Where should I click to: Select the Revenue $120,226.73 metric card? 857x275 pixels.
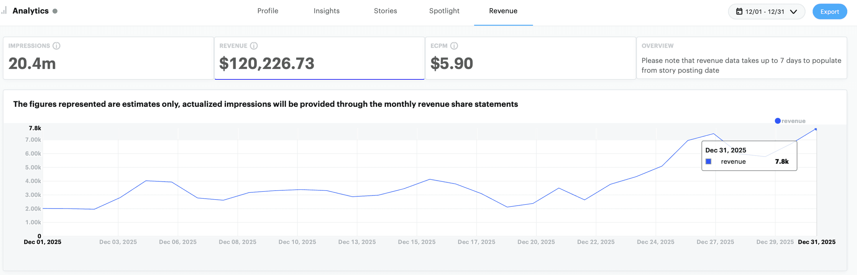[x=319, y=58]
